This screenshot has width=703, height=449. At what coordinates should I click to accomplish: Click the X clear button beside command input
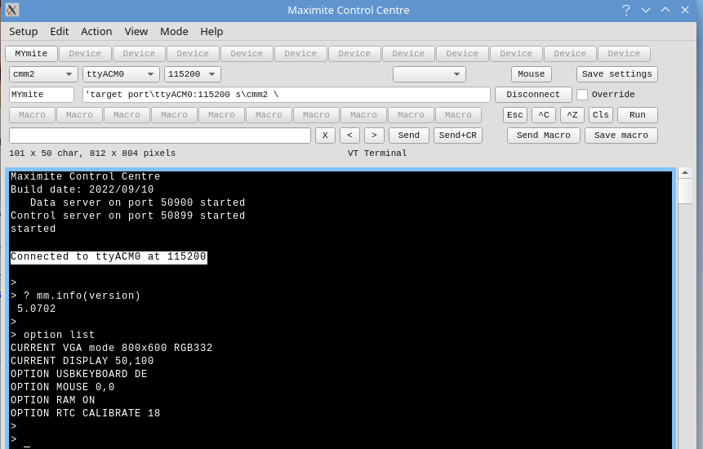tap(325, 136)
